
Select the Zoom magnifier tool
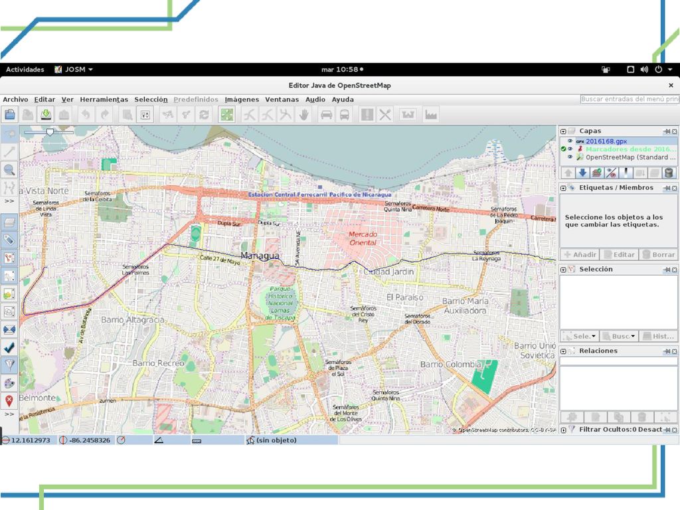[9, 169]
